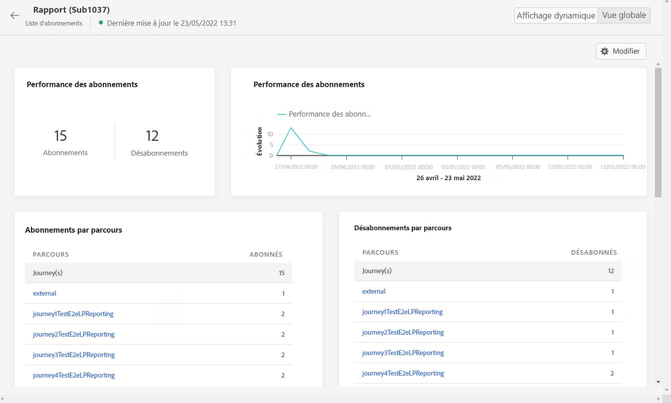
Task: Click the green last-update status dot
Action: [x=101, y=23]
